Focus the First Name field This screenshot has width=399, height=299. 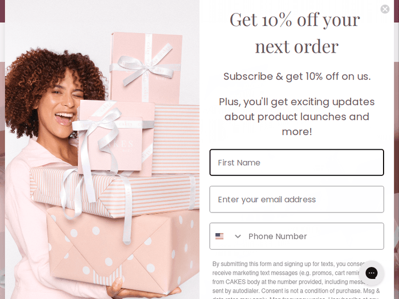297,163
